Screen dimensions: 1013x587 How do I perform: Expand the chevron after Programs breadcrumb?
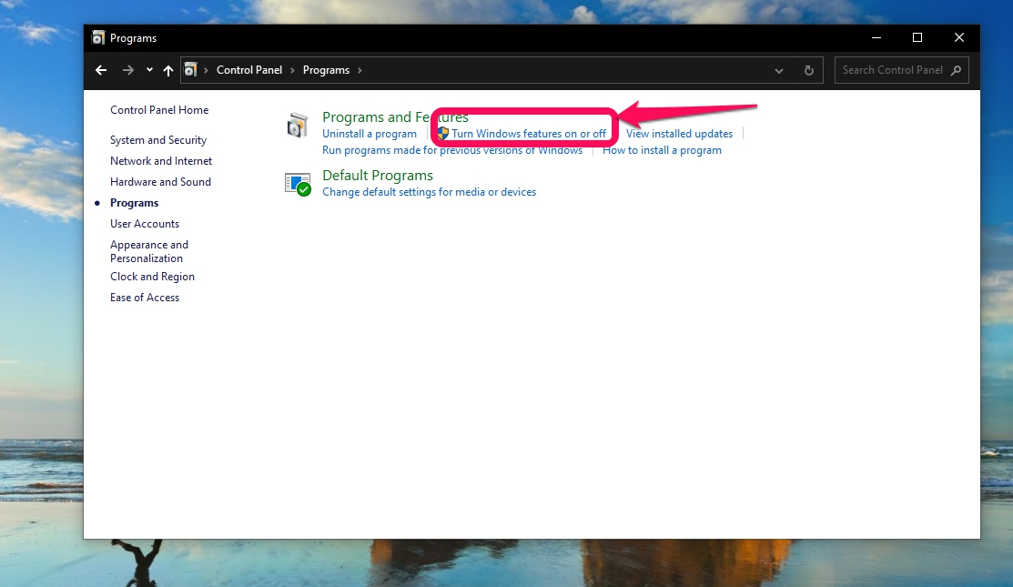click(360, 70)
